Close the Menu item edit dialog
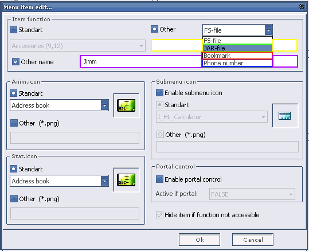The image size is (309, 251). [302, 7]
